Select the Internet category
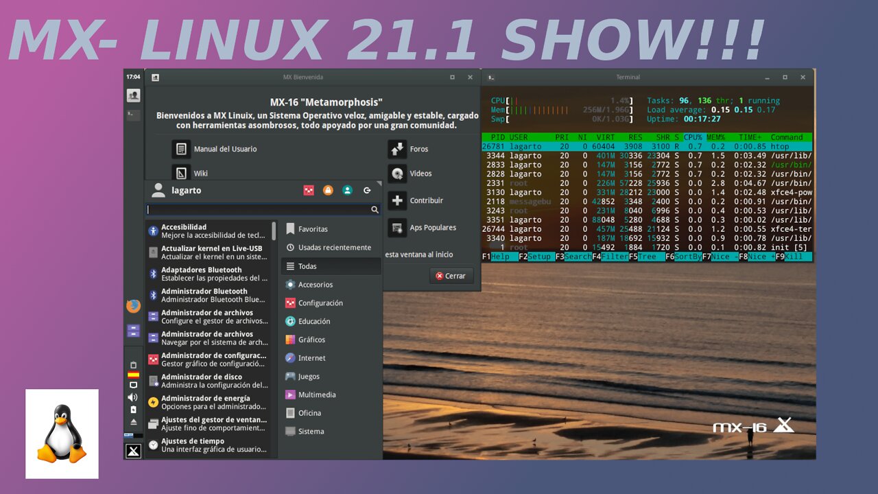This screenshot has height=494, width=878. click(x=331, y=358)
